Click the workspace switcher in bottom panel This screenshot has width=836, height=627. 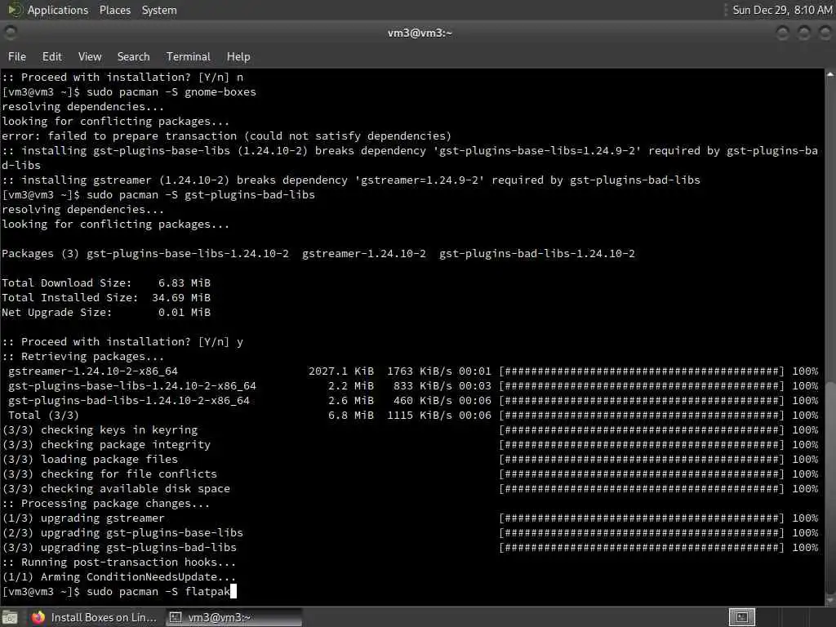click(x=741, y=617)
